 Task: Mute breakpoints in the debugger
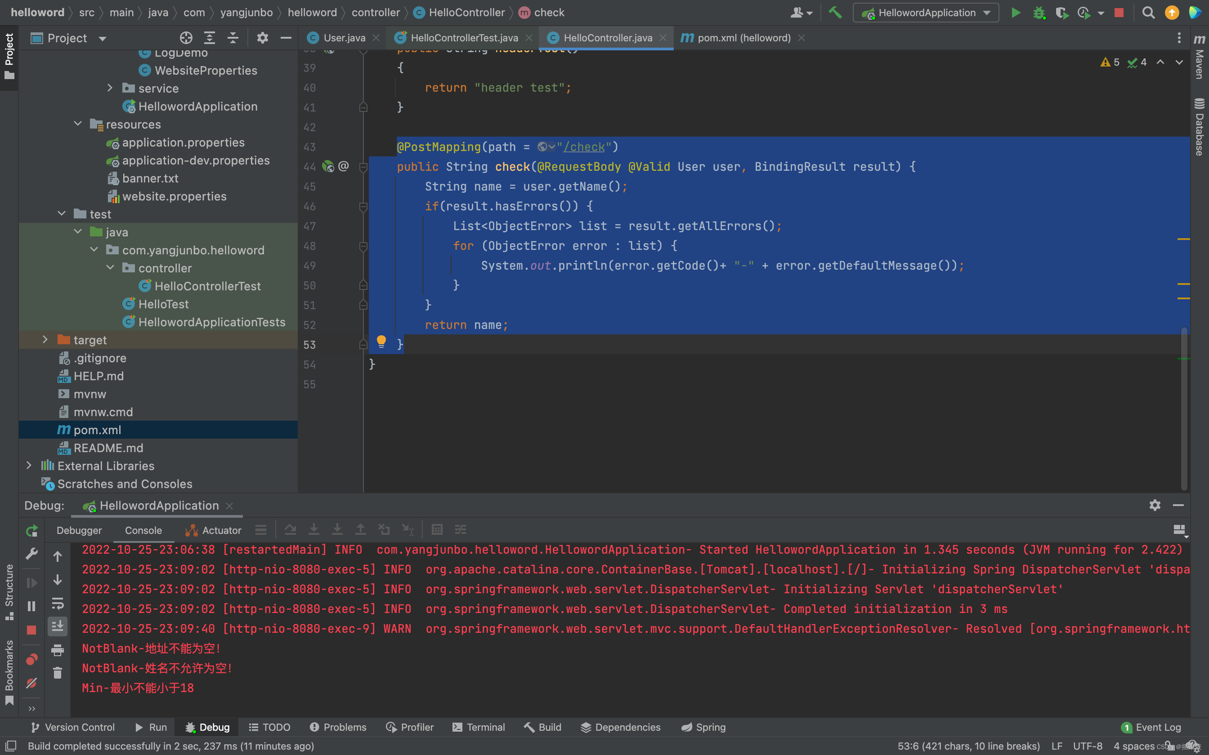[x=31, y=683]
